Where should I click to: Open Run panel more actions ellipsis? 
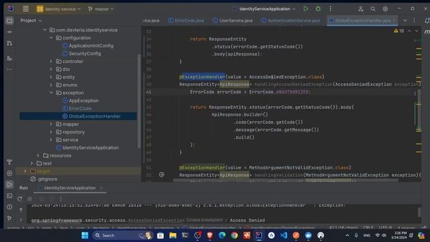click(61, 199)
